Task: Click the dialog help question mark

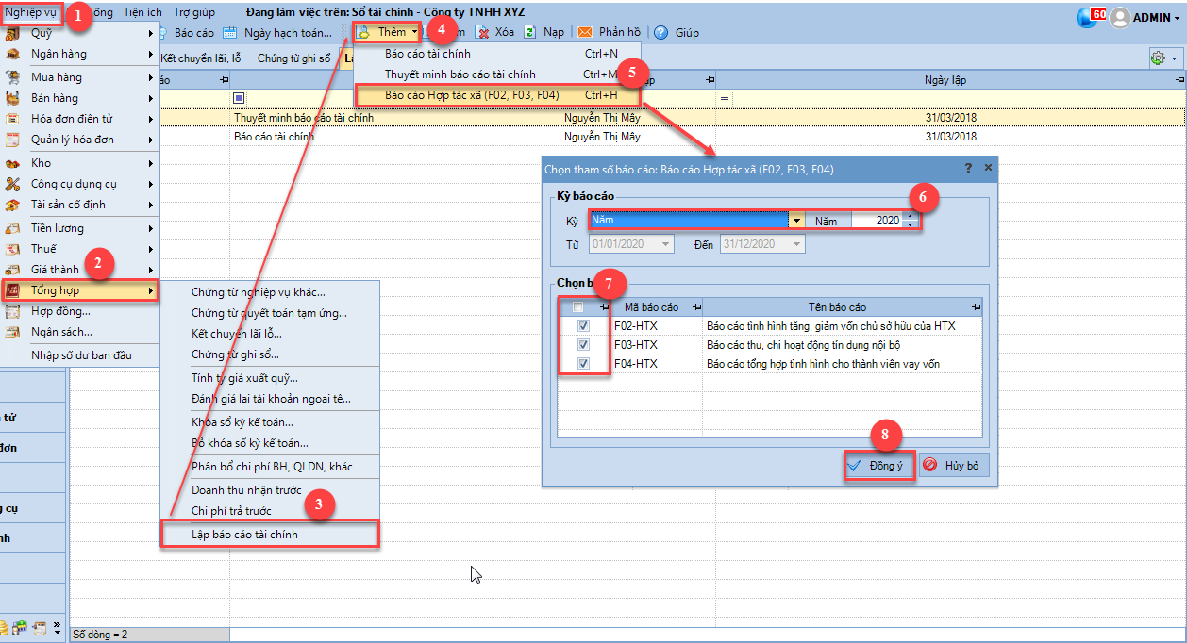Action: 968,167
